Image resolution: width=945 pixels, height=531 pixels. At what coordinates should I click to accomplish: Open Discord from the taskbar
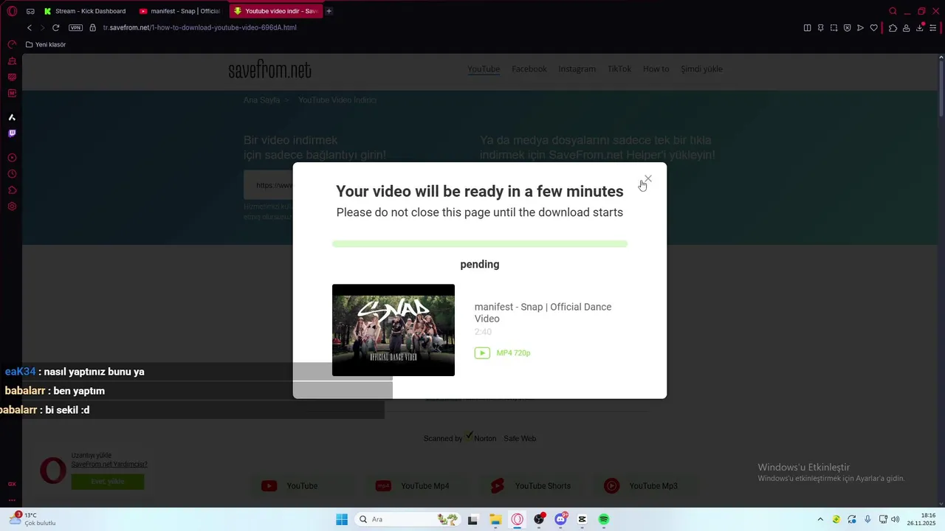561,519
